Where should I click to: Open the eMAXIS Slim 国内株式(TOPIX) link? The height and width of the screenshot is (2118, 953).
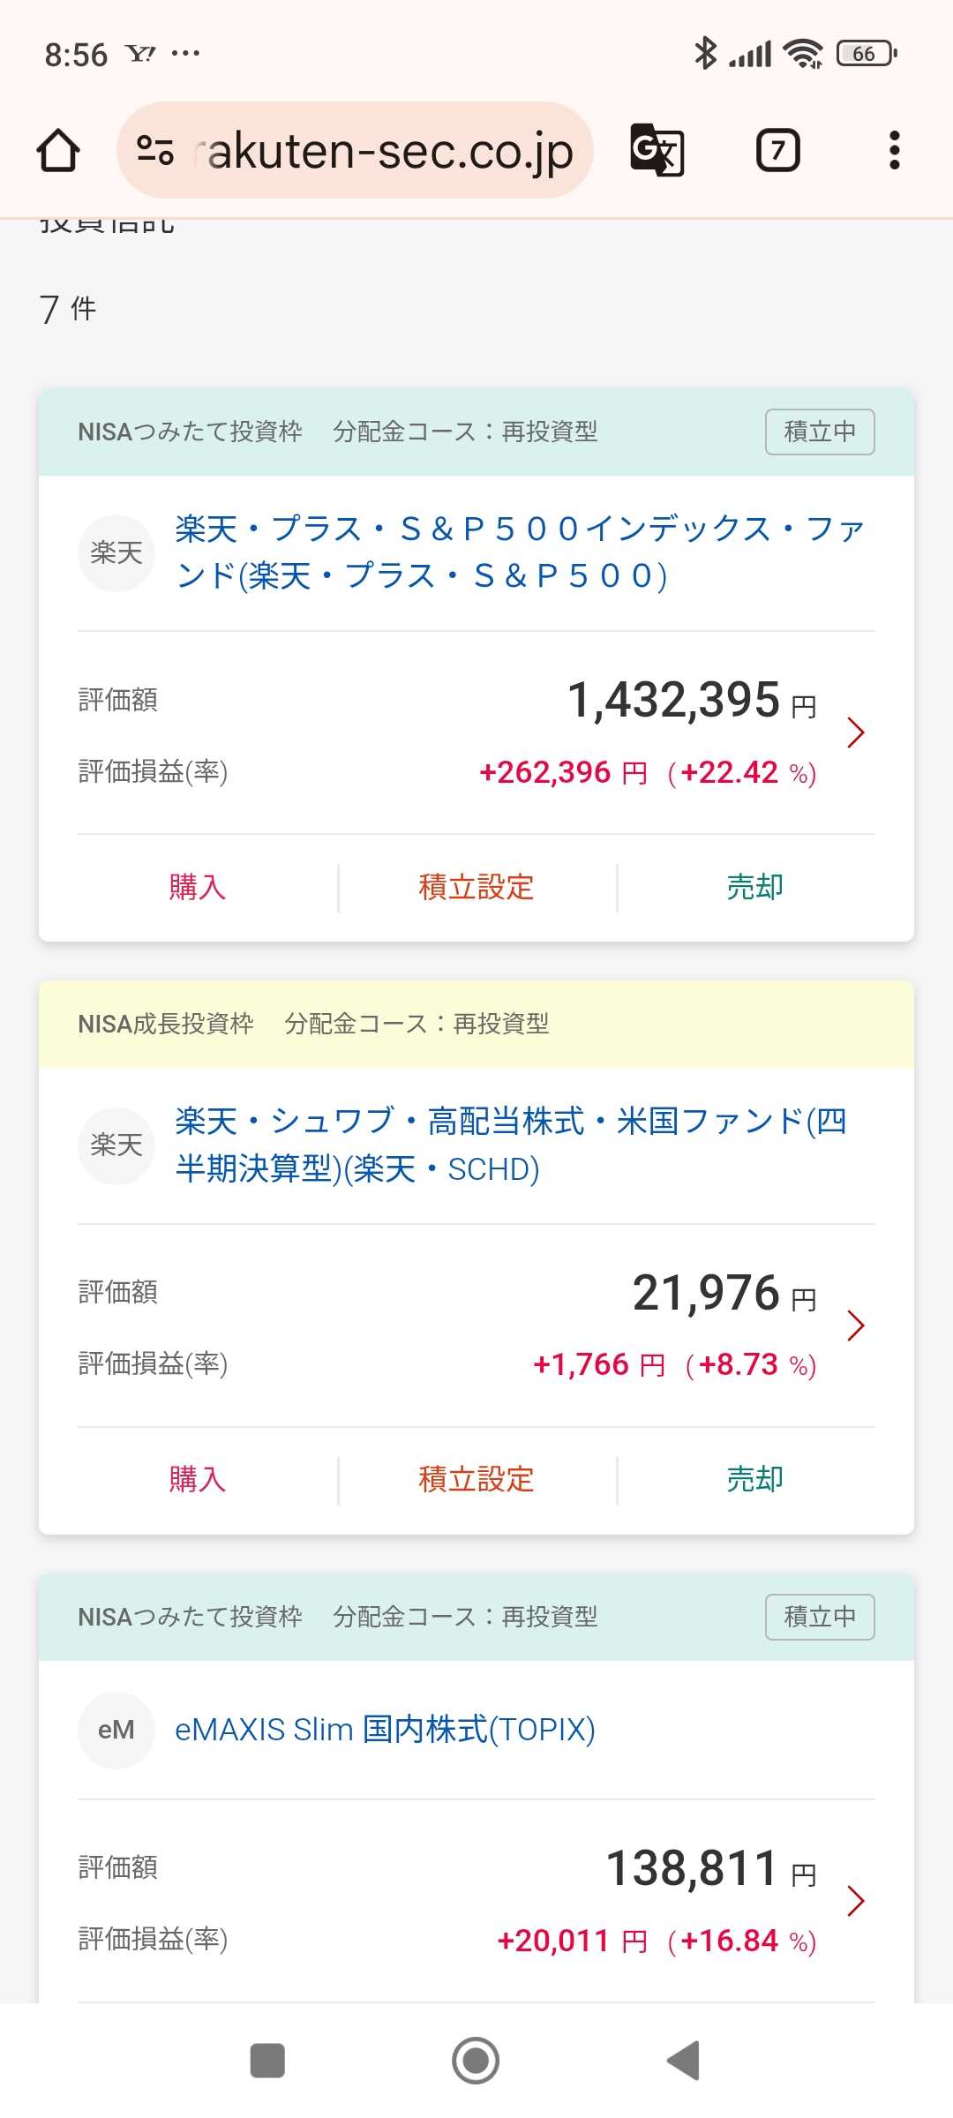click(x=385, y=1730)
